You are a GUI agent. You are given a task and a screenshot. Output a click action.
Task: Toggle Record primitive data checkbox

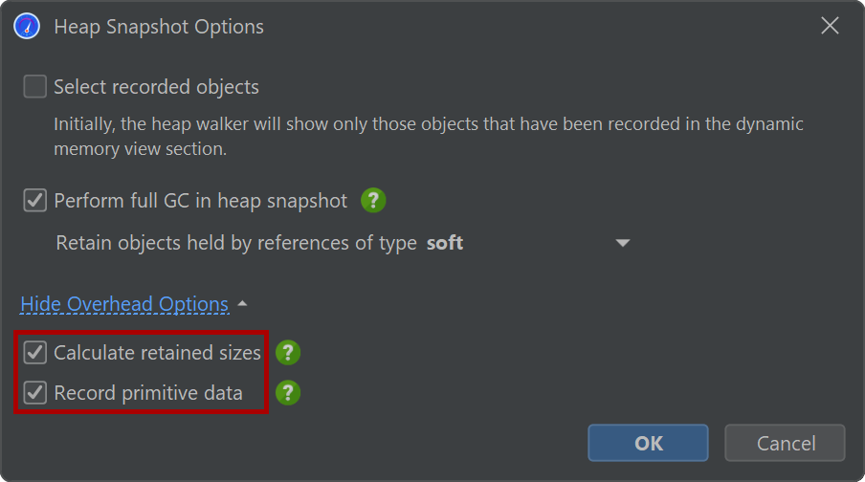35,393
